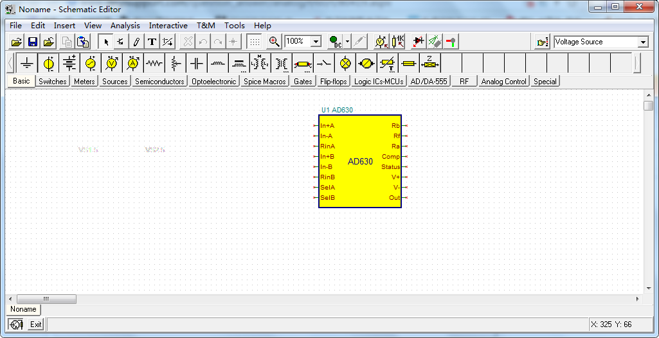Switch to the AD/DA-555 tab
659x338 pixels.
point(429,82)
